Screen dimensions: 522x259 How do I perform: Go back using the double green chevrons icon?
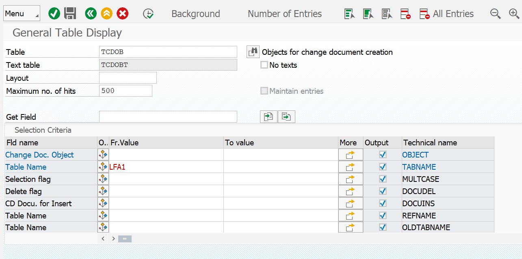(x=90, y=13)
